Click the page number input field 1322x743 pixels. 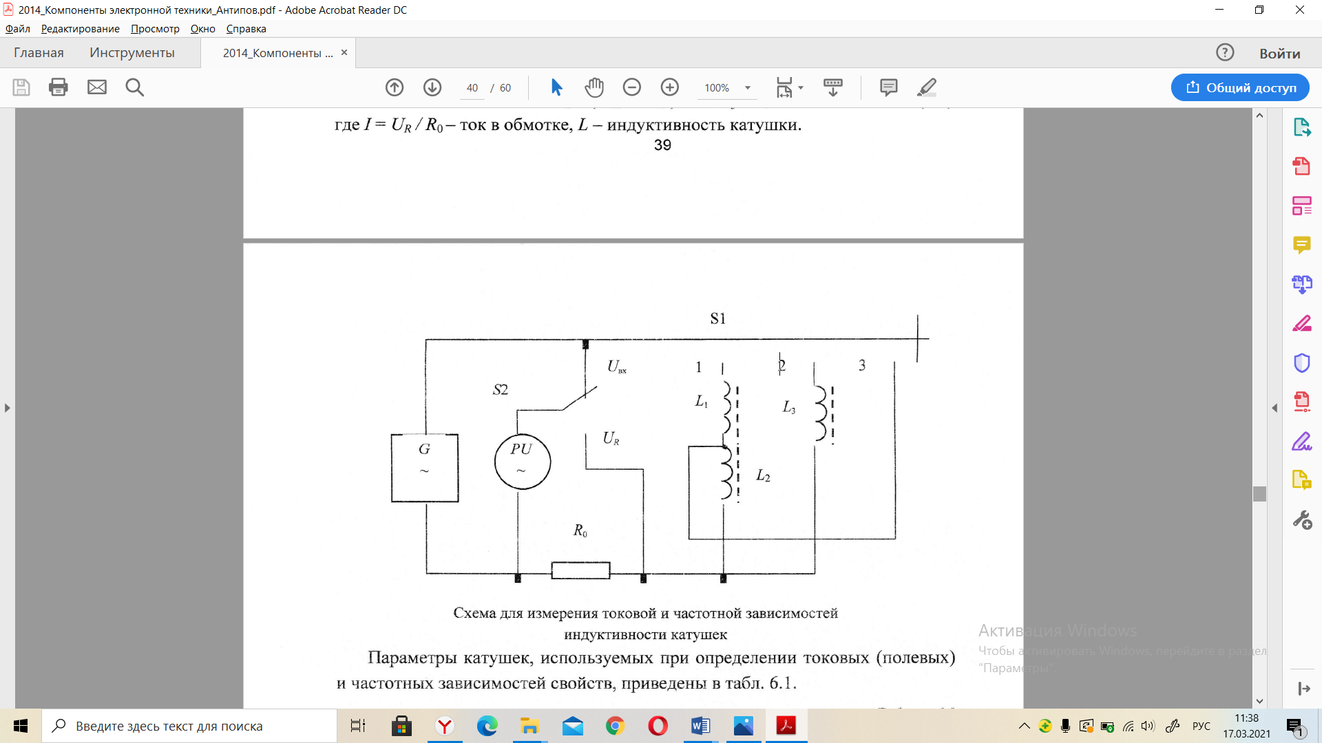[x=472, y=88]
